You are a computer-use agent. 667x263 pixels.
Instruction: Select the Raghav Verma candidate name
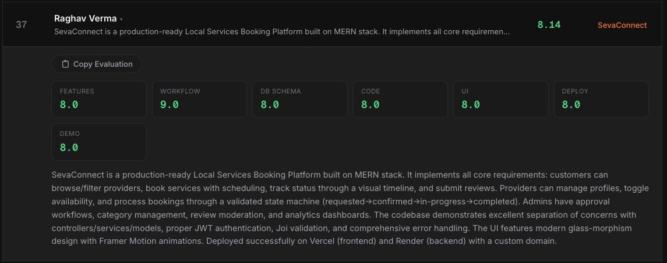pyautogui.click(x=85, y=19)
